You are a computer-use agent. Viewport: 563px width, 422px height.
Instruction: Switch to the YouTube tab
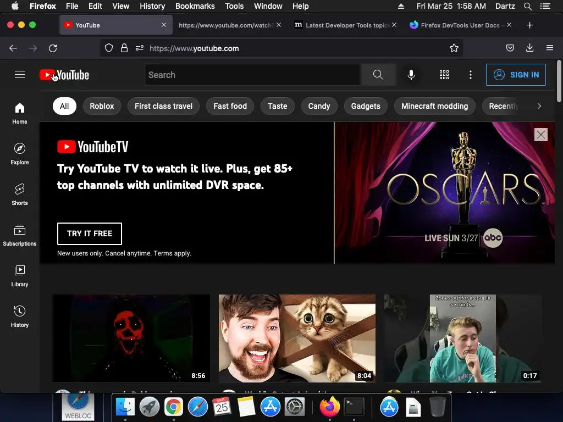(x=115, y=25)
